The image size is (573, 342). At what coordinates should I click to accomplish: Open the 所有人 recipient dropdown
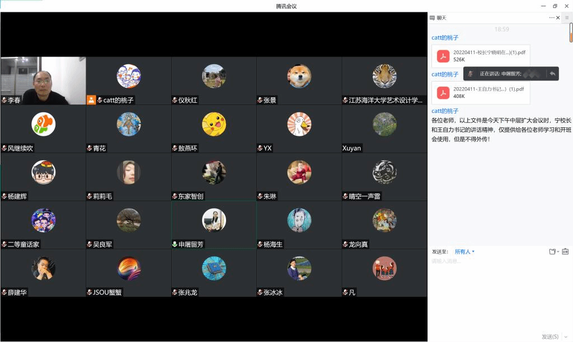point(464,251)
